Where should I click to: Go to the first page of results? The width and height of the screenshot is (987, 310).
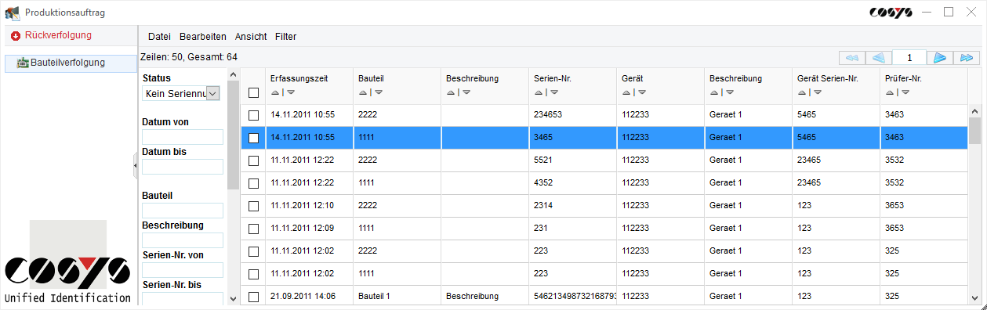click(x=851, y=58)
